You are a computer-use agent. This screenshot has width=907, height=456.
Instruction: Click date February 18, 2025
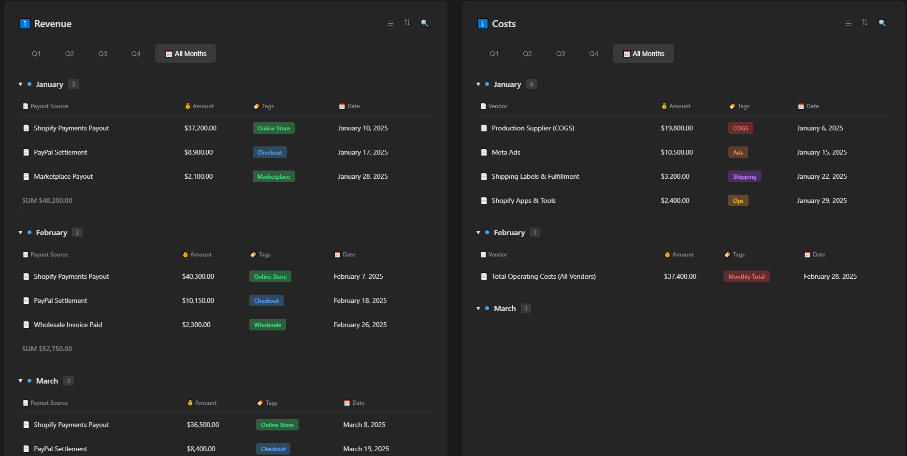coord(360,300)
